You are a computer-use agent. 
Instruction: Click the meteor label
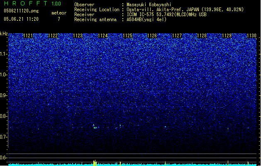click(59, 13)
